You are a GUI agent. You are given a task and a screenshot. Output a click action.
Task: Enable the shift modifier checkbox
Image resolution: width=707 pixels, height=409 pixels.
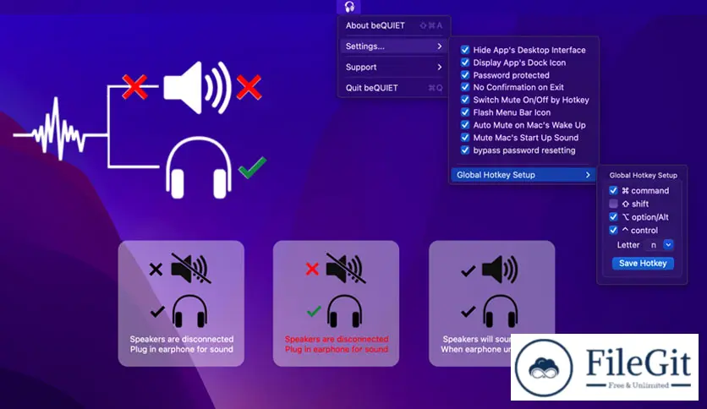613,204
